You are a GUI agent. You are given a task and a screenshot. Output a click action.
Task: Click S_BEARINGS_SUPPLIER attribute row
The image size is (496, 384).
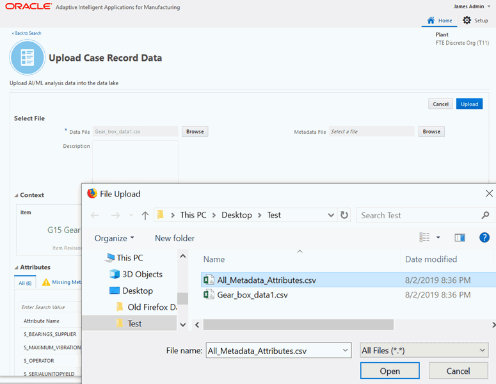(x=50, y=334)
